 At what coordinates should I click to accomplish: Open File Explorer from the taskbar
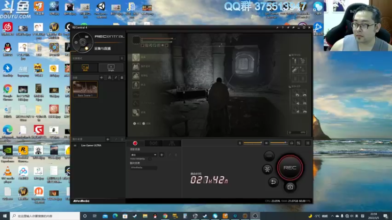[x=145, y=216]
